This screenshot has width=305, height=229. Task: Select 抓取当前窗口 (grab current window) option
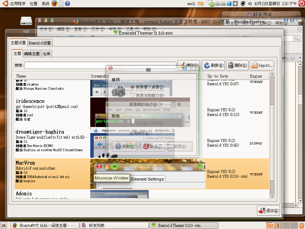pos(147,95)
